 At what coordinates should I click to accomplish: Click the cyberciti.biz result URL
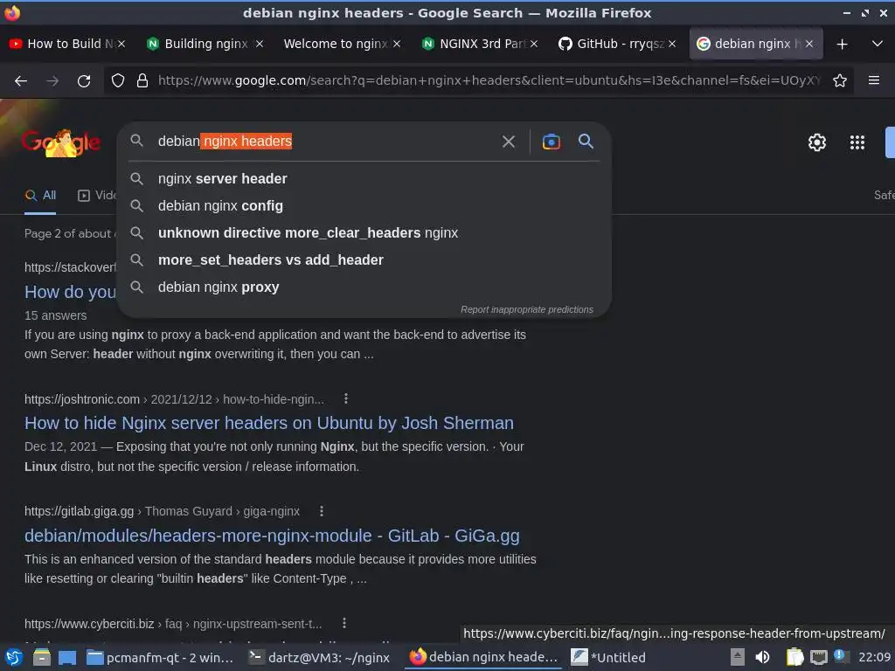click(173, 624)
